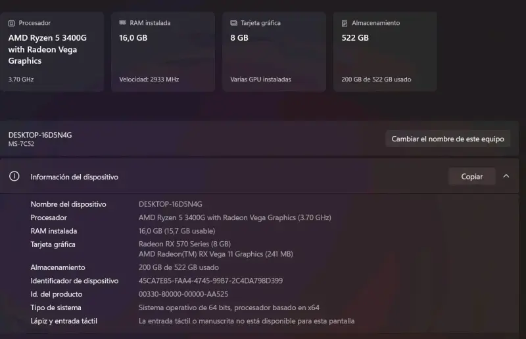Click the RAM module icon on RAM instalada card

[x=122, y=22]
